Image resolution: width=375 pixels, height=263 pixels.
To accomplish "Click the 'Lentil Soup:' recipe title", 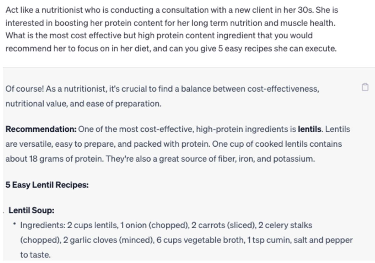I will pyautogui.click(x=31, y=210).
